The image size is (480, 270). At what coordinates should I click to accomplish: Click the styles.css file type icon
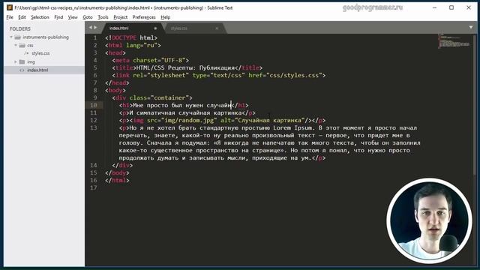tap(26, 53)
